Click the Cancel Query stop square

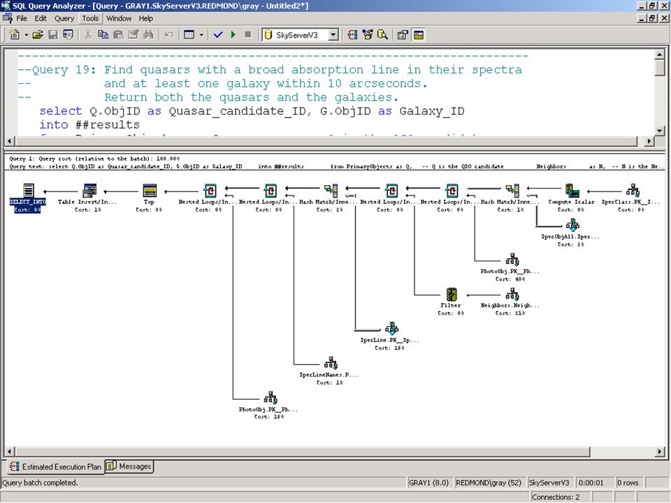point(248,35)
